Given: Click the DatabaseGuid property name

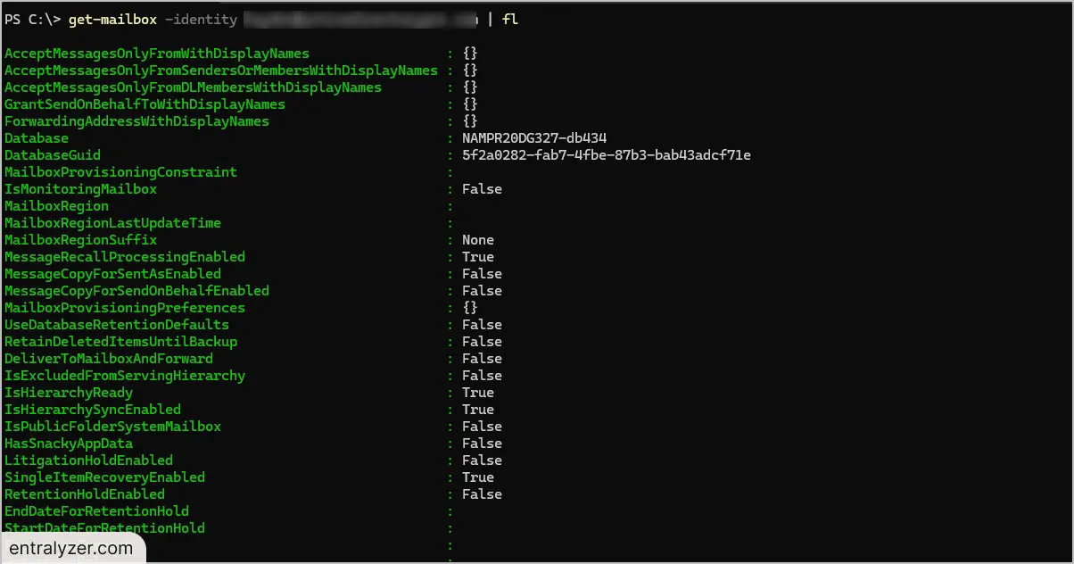Looking at the screenshot, I should point(53,155).
